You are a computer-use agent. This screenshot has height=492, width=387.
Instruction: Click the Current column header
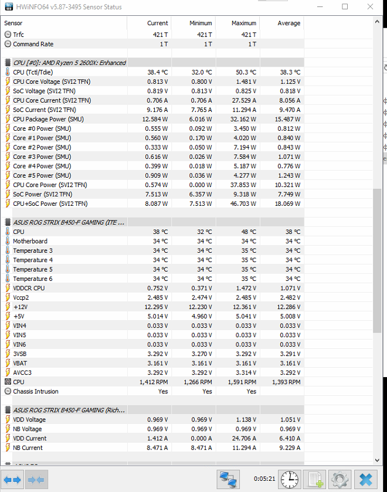click(149, 23)
